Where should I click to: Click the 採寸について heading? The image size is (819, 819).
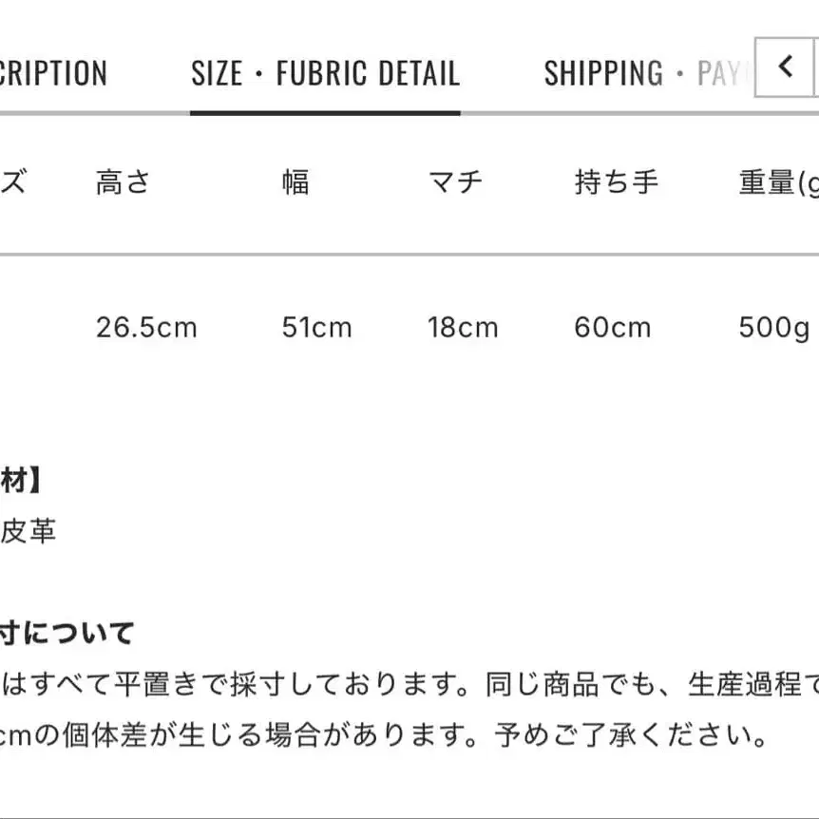67,633
